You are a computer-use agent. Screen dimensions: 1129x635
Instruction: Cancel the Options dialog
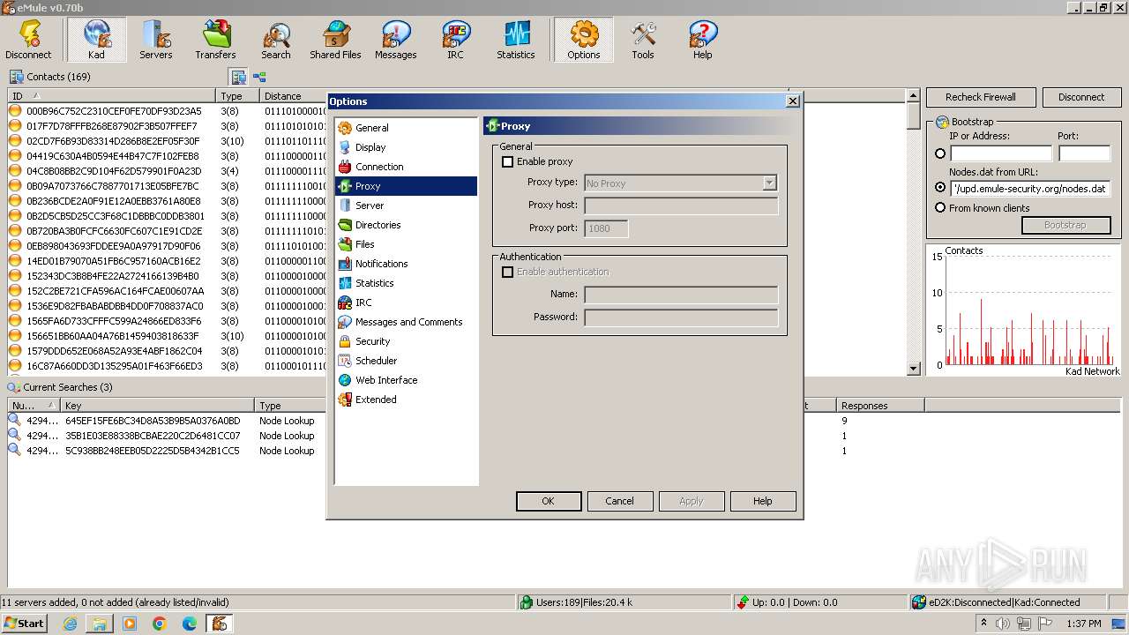(619, 501)
